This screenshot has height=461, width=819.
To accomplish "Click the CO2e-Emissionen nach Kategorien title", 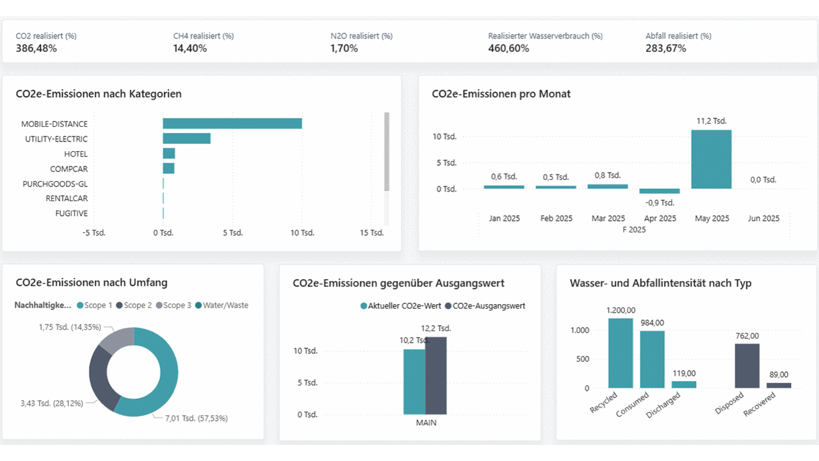I will click(99, 94).
